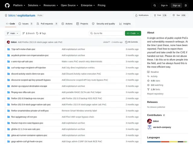Screen dimensions: 193x144
Task: Switch to the Issues tab
Action: [x=25, y=24]
